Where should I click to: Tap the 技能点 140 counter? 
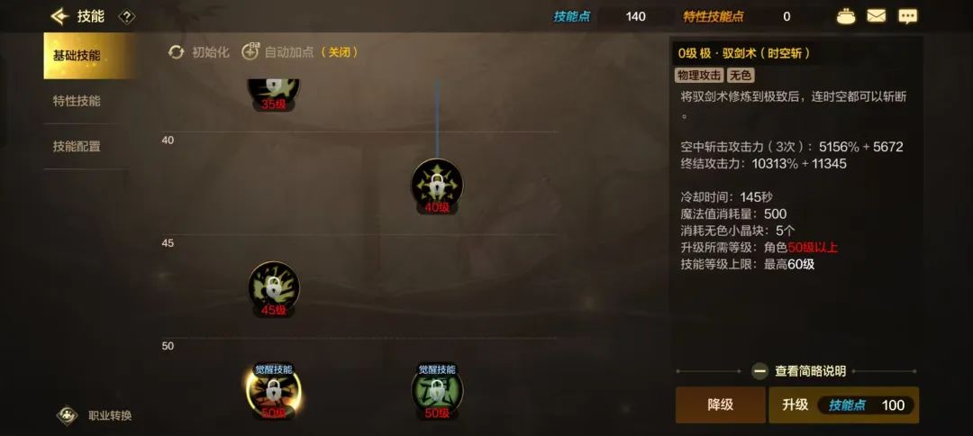[600, 17]
